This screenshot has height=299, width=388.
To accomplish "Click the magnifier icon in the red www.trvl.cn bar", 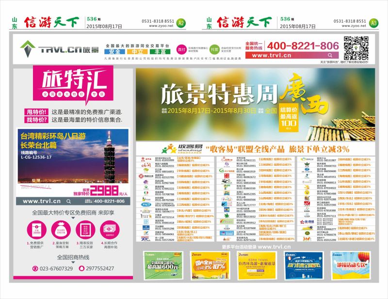I will click(330, 55).
